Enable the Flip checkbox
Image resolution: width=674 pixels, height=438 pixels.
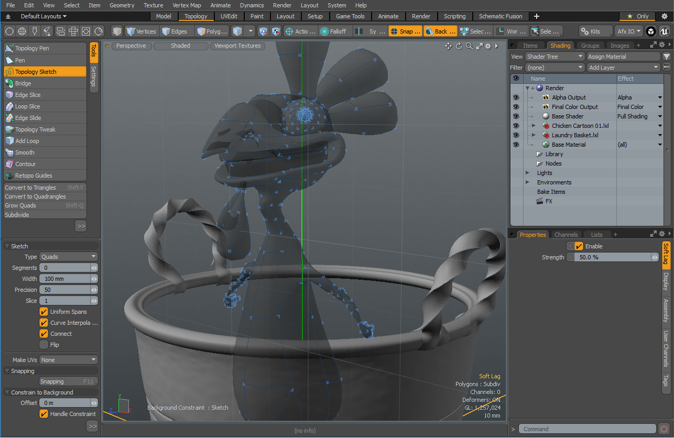click(x=44, y=345)
